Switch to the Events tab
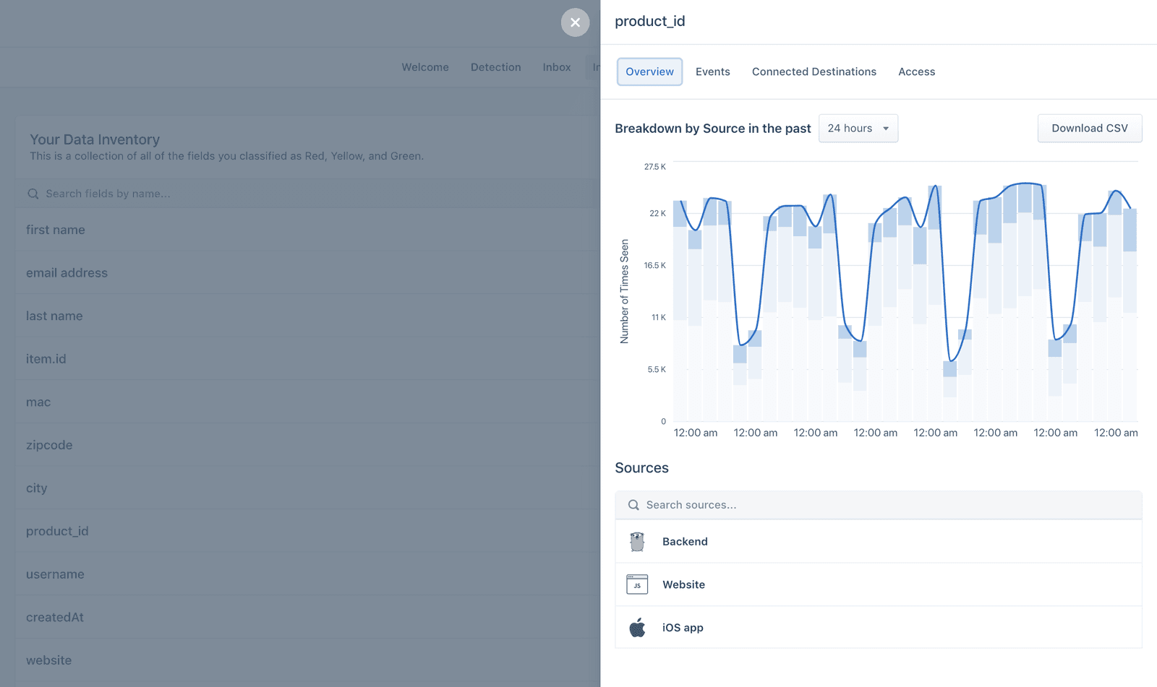 [712, 72]
